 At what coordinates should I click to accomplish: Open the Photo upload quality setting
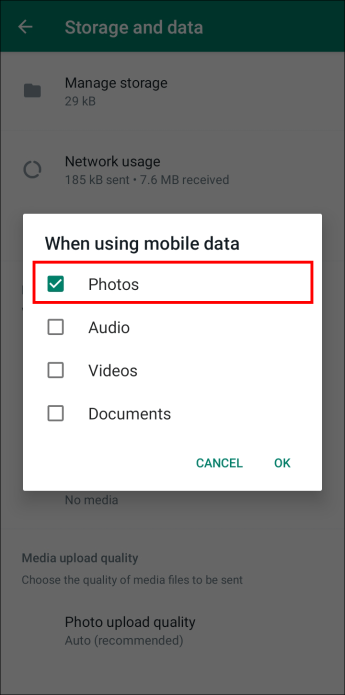pyautogui.click(x=172, y=631)
